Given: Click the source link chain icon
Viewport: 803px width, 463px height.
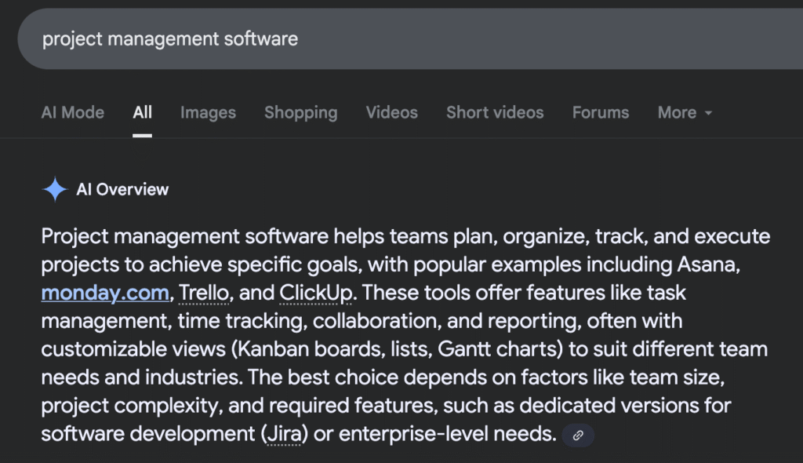Looking at the screenshot, I should [x=578, y=436].
